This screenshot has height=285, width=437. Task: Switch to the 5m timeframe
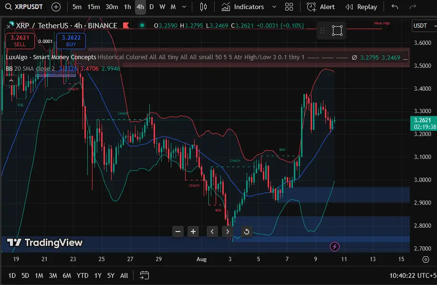pos(77,7)
